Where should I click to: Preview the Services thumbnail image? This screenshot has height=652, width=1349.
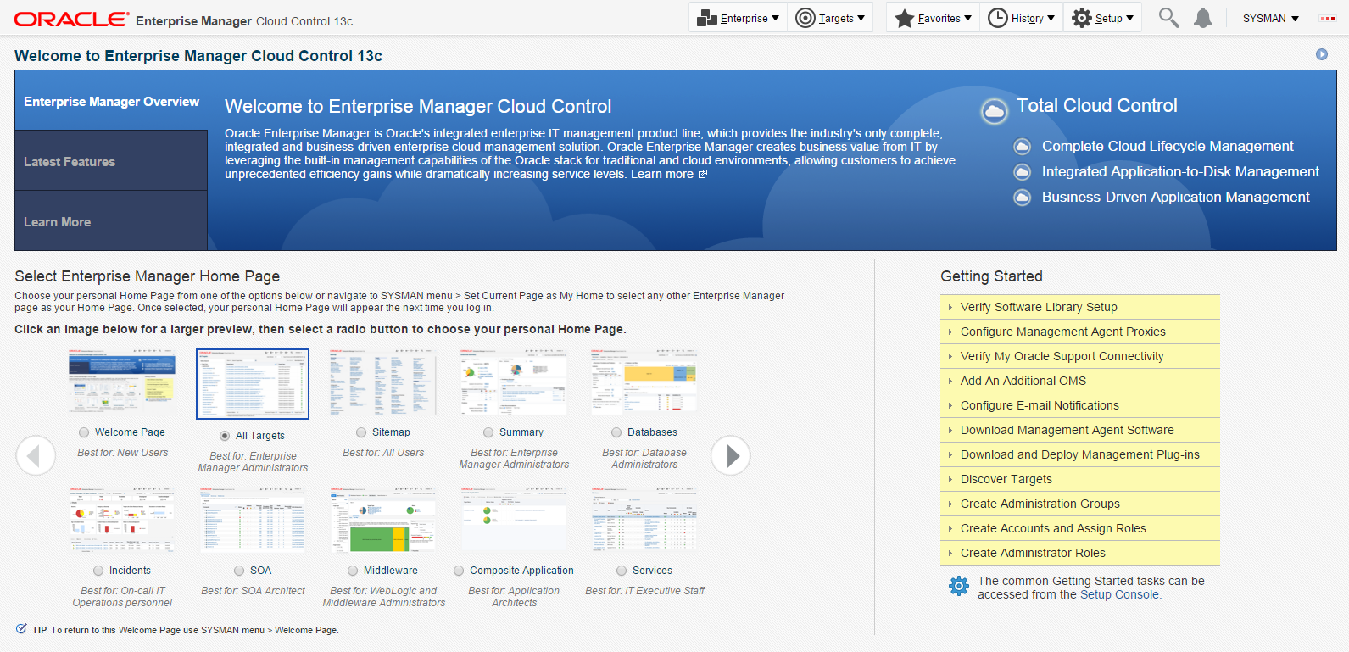[644, 521]
